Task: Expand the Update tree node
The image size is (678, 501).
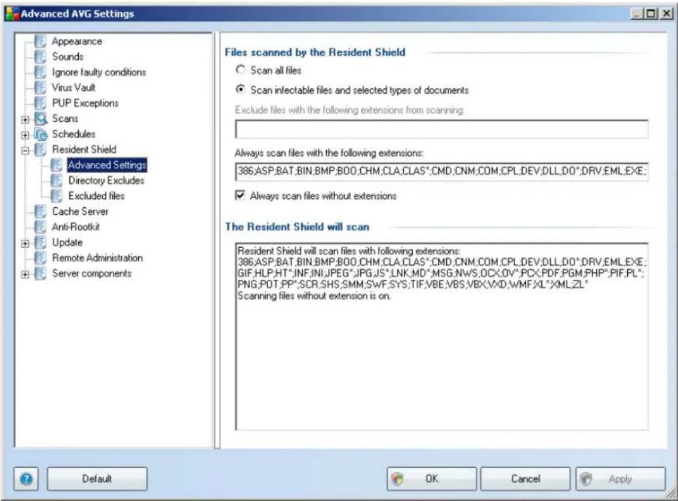Action: [25, 244]
